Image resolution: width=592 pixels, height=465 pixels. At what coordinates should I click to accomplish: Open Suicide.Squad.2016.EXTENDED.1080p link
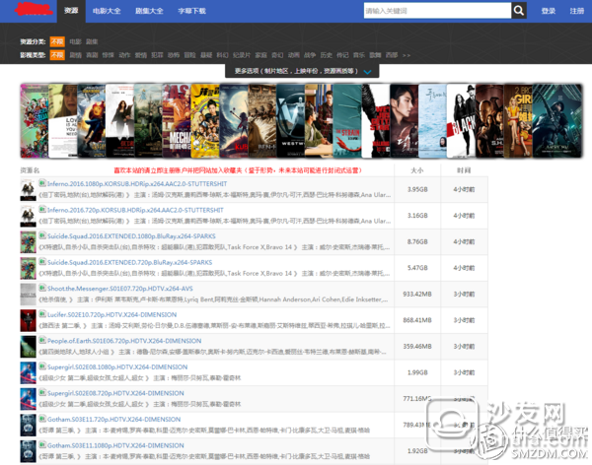point(131,236)
